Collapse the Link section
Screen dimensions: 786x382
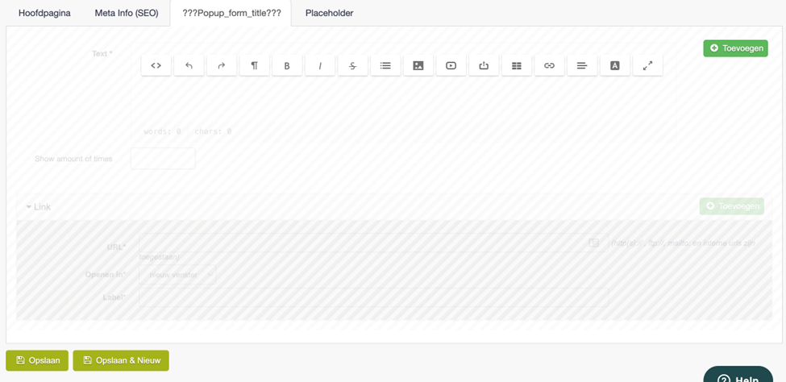coord(39,206)
